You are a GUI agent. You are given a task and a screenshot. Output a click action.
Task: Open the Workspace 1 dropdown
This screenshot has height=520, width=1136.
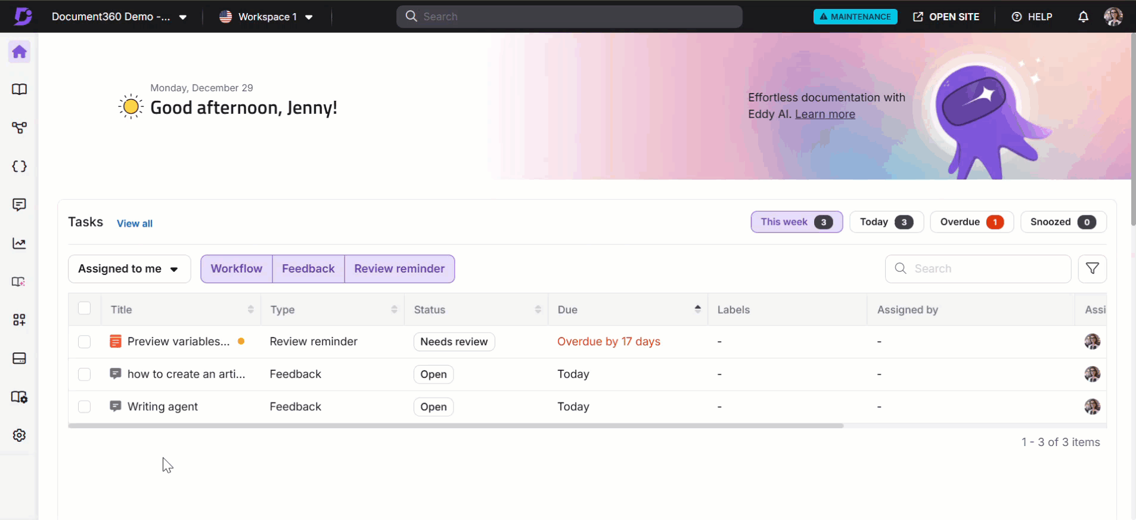(266, 17)
